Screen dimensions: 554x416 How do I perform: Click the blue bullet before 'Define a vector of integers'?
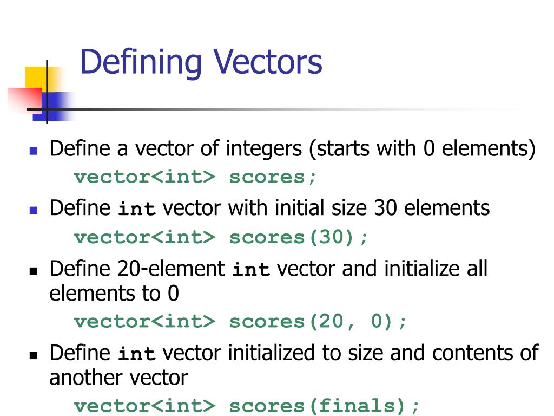pyautogui.click(x=34, y=151)
